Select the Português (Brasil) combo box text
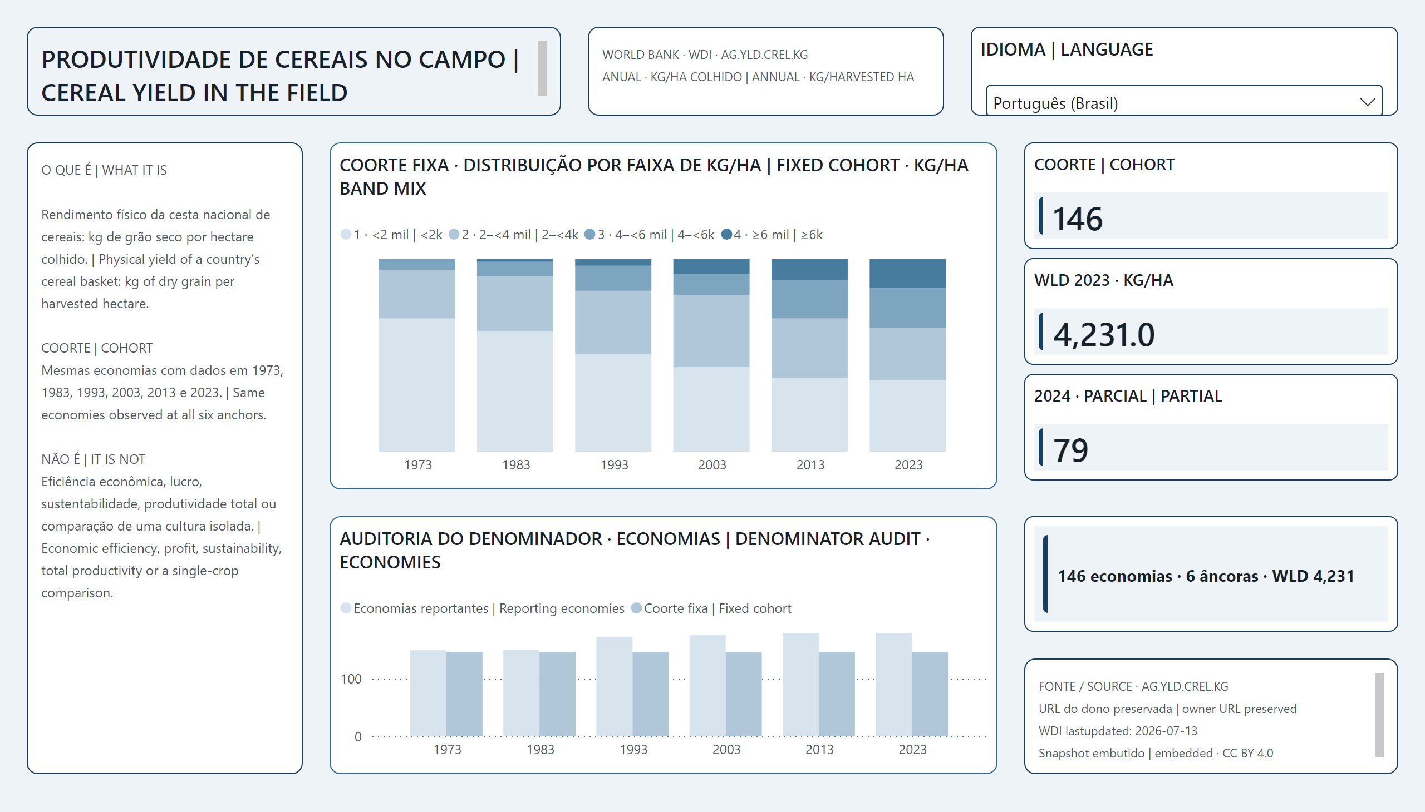 1055,103
